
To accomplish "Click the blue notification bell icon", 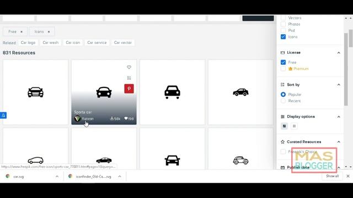I will click(3, 116).
